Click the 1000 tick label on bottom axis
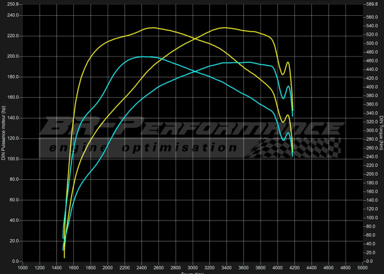Viewport: 384px width, 274px height. click(x=23, y=268)
